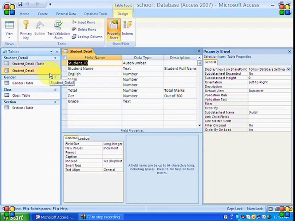Click the Data Type column header
Image resolution: width=295 pixels, height=221 pixels.
coord(143,58)
